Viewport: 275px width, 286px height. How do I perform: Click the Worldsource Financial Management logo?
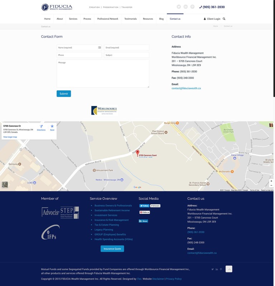104,110
